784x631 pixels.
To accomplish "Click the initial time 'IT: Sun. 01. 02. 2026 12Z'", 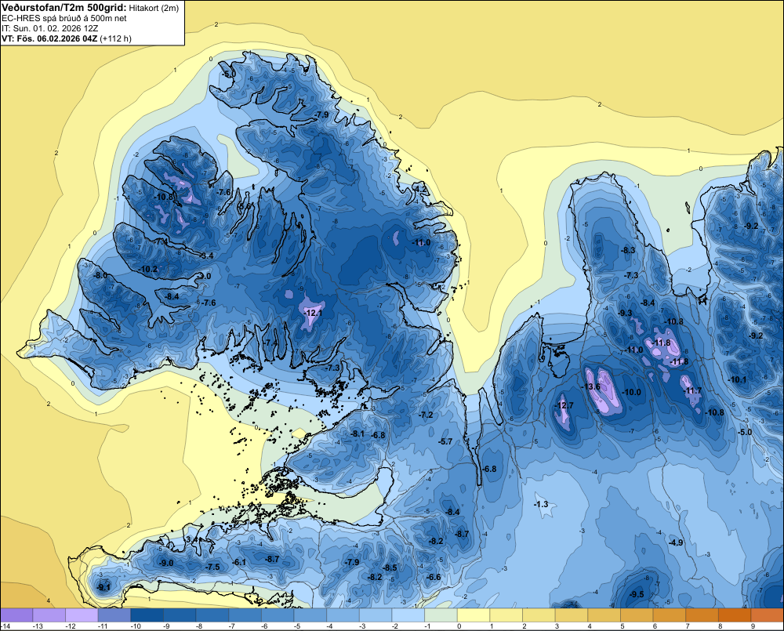I will (49, 28).
